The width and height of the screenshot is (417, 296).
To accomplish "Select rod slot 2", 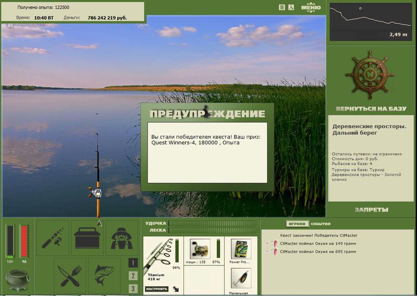I will (133, 276).
